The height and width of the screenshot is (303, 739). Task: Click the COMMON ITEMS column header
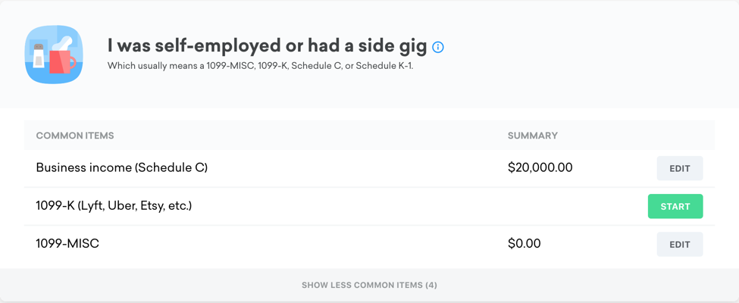[x=75, y=136]
